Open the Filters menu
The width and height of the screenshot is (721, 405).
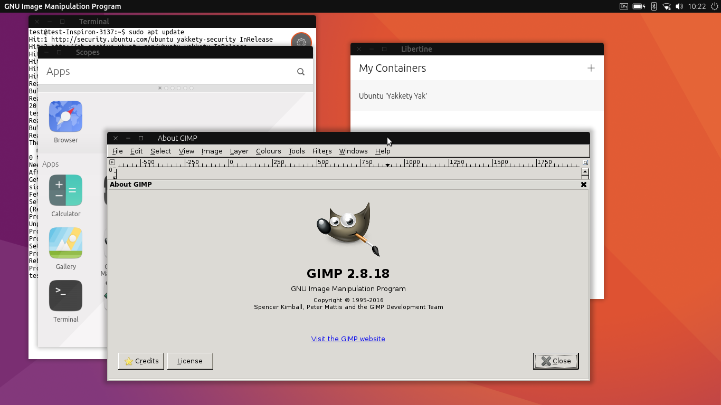click(x=322, y=151)
